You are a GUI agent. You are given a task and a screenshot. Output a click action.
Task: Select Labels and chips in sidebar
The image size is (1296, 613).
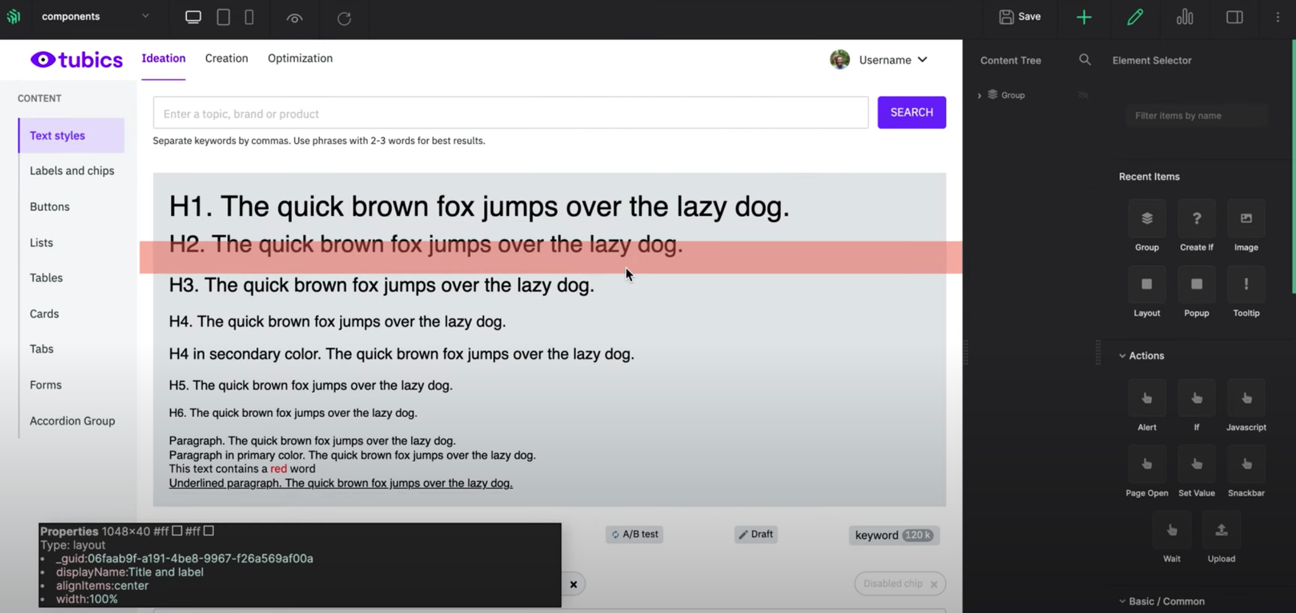(72, 171)
